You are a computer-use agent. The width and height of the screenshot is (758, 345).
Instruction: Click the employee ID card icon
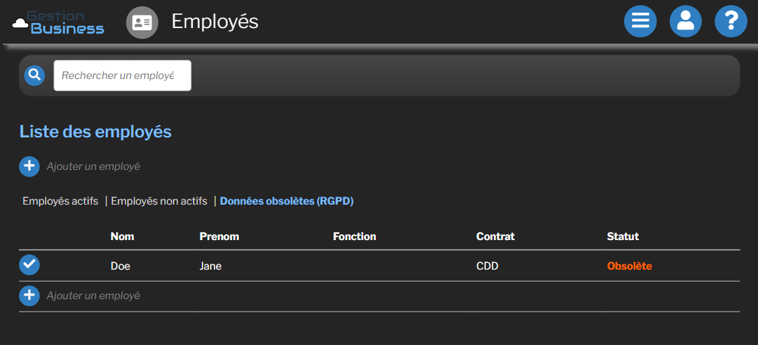tap(142, 22)
